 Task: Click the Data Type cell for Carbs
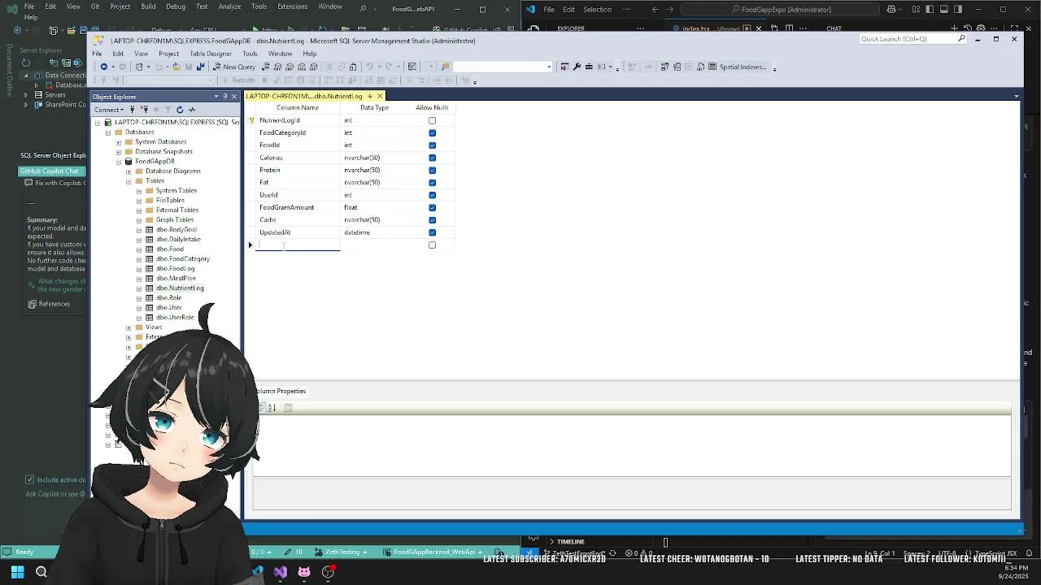coord(375,219)
